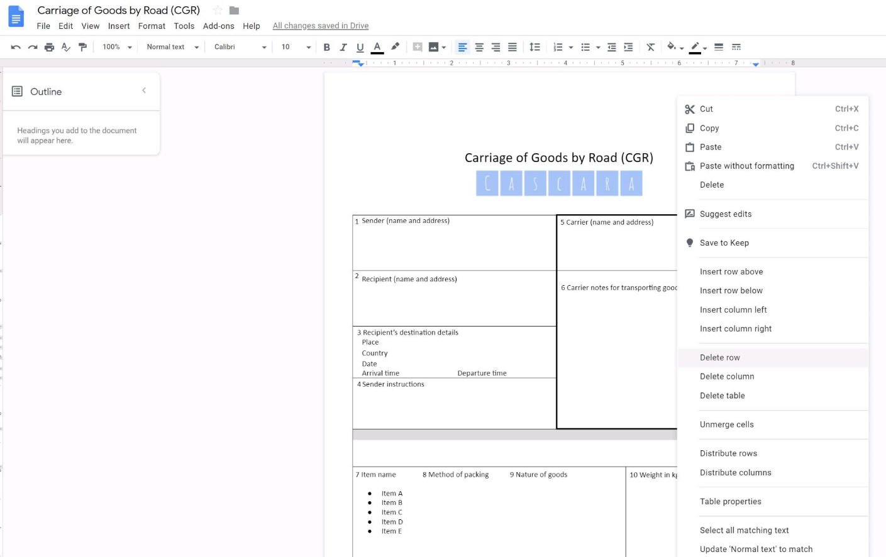886x557 pixels.
Task: Choose Insert row above
Action: (773, 271)
